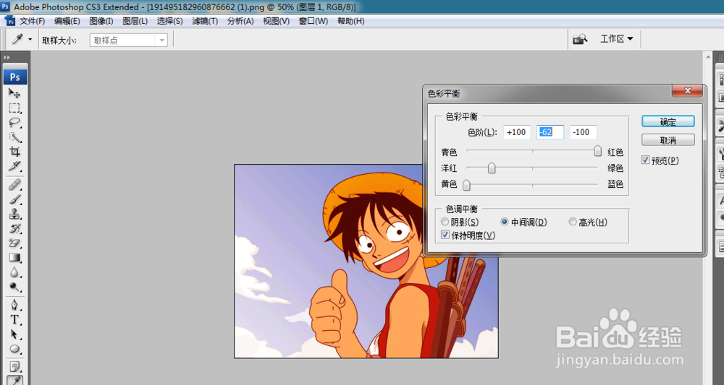This screenshot has height=385, width=724.
Task: Open the 分析(A) menu
Action: pyautogui.click(x=240, y=21)
